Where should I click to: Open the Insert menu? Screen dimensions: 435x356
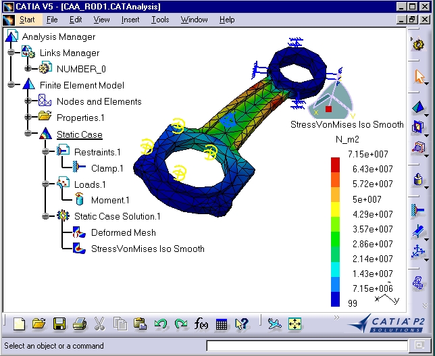(130, 20)
